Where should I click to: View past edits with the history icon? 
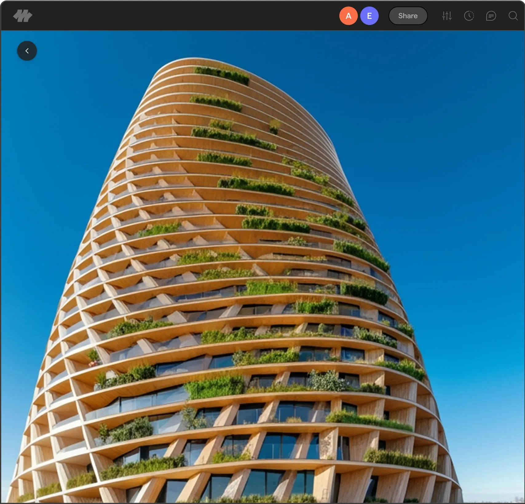point(469,16)
